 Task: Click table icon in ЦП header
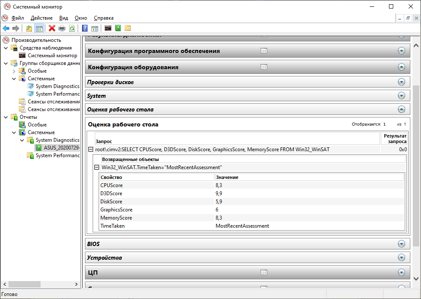pyautogui.click(x=264, y=273)
